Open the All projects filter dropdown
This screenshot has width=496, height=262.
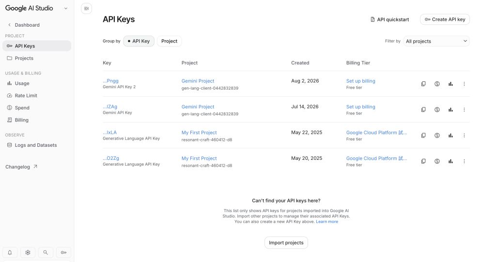click(436, 41)
